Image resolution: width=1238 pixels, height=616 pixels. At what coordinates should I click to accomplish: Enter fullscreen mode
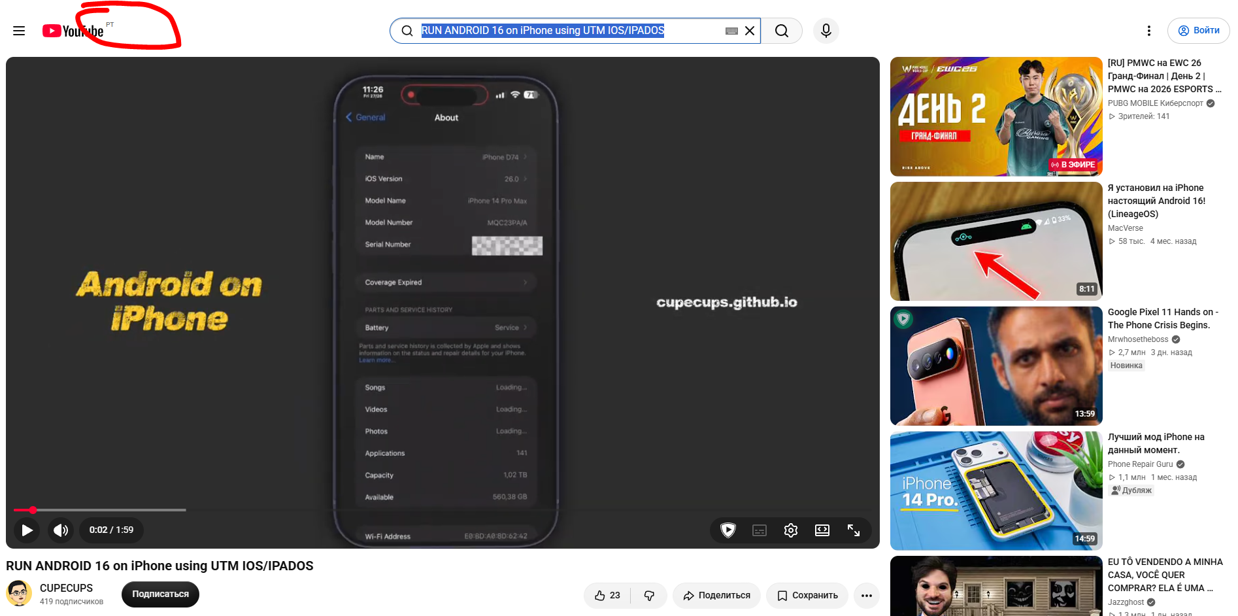[x=854, y=530]
